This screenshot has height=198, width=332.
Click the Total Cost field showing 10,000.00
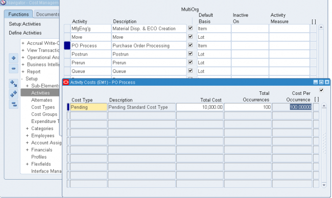[x=200, y=107]
